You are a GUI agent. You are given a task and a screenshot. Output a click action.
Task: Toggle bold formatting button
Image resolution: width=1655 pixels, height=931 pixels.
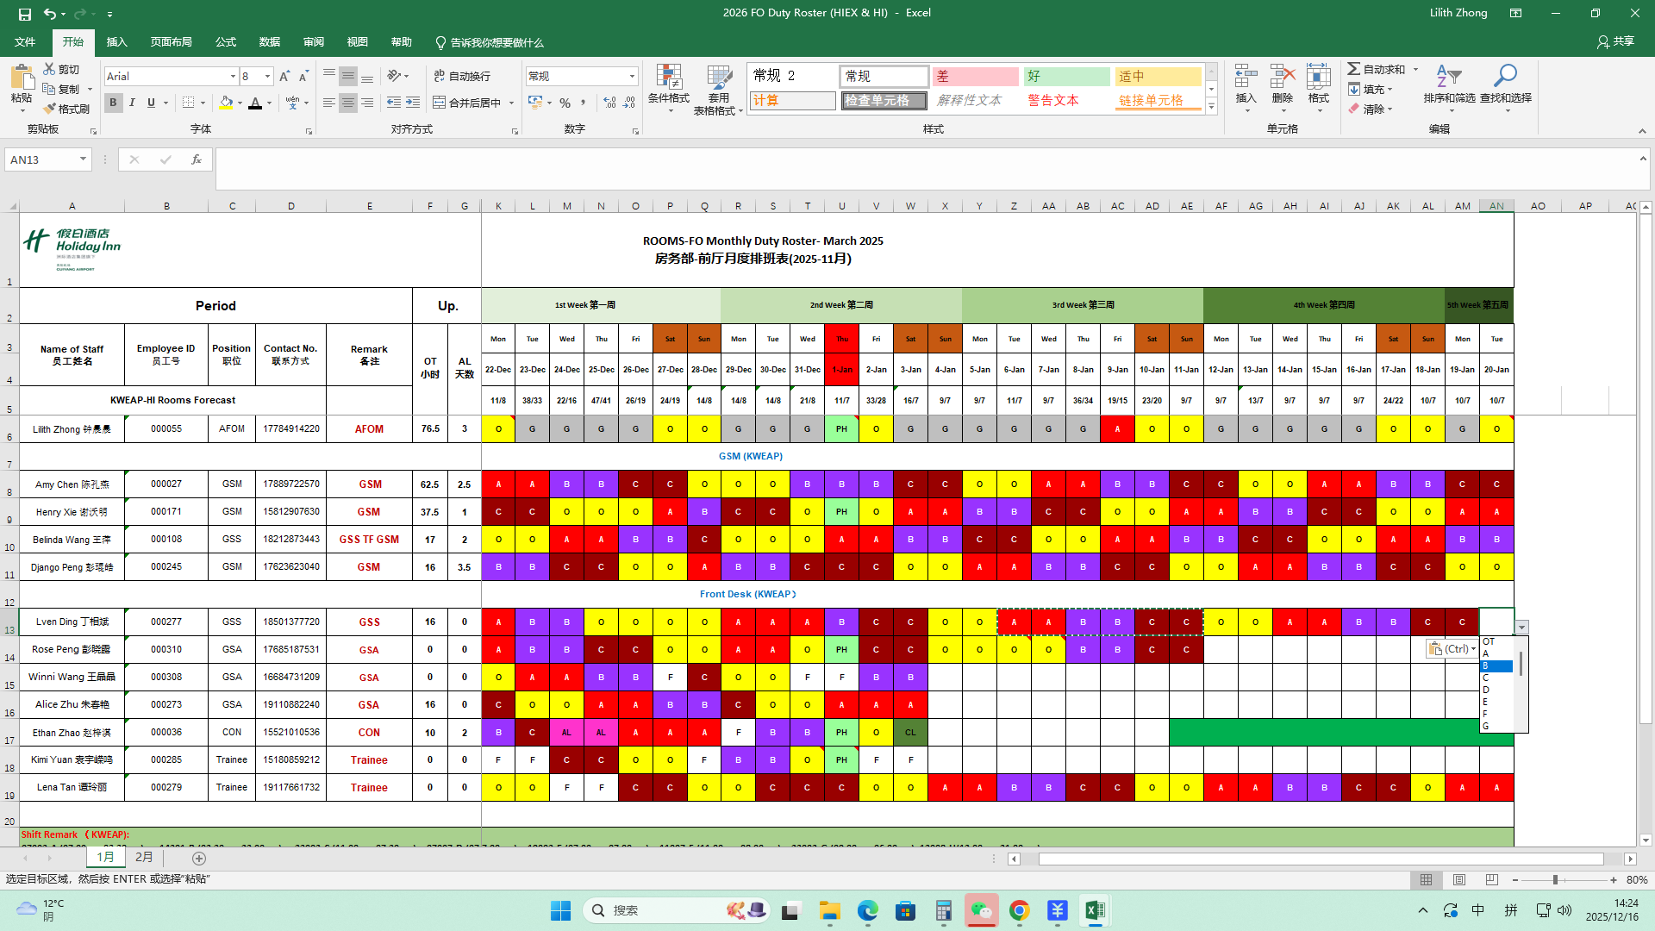[113, 103]
